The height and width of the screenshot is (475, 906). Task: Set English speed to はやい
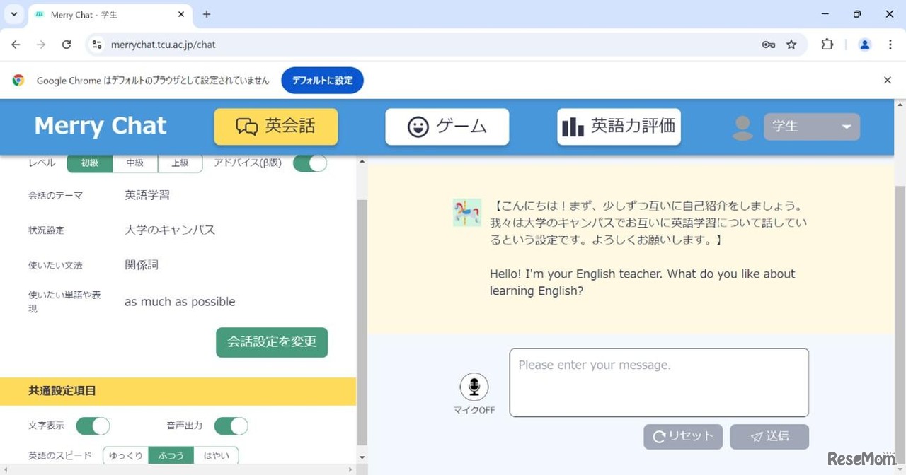[x=216, y=455]
